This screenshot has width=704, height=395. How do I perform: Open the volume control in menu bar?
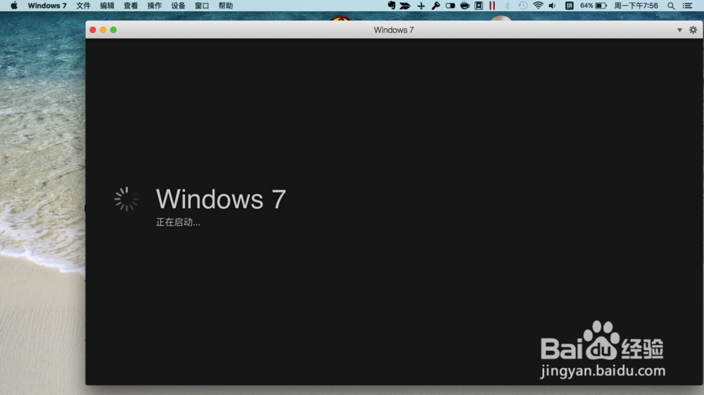click(552, 6)
